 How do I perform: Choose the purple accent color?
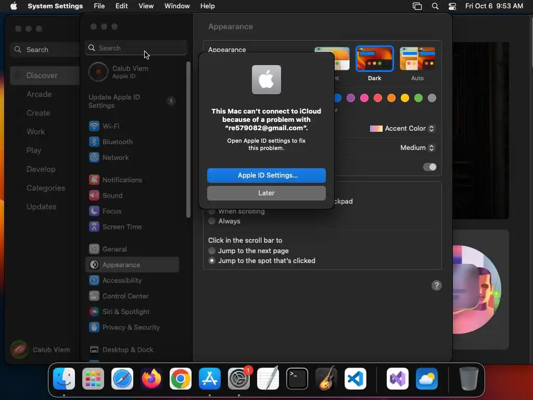pyautogui.click(x=351, y=98)
